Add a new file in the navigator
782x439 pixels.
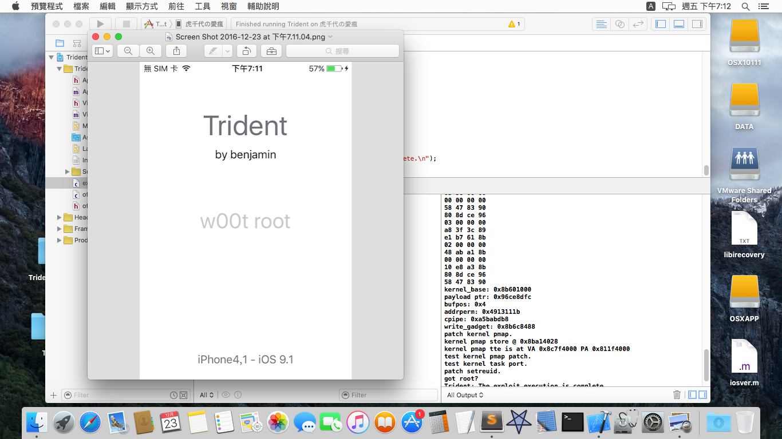53,395
